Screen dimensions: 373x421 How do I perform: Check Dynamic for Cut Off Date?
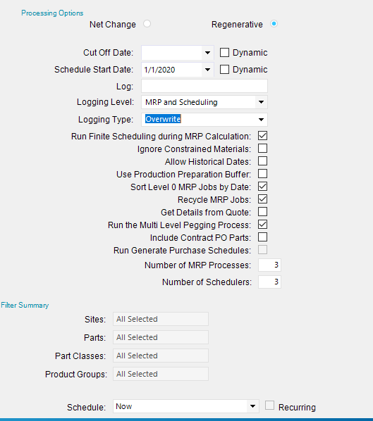[224, 53]
